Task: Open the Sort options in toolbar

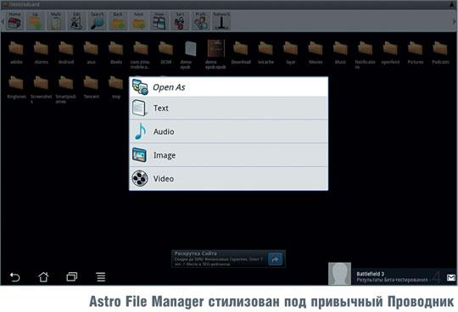Action: pos(180,20)
